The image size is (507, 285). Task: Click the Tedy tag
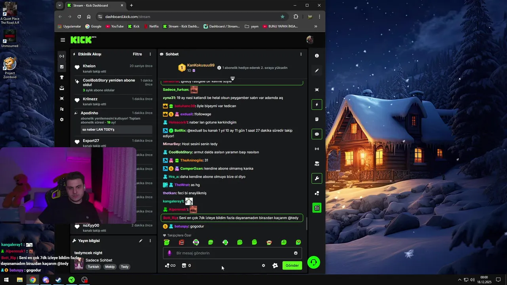pyautogui.click(x=125, y=267)
